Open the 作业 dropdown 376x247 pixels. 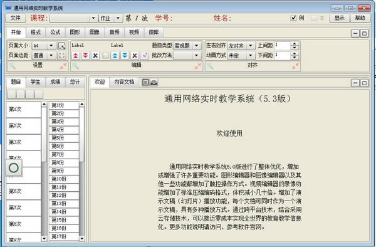point(118,18)
